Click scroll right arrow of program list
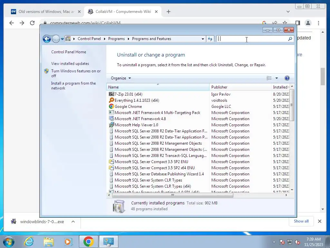This screenshot has width=330, height=248. [x=286, y=195]
